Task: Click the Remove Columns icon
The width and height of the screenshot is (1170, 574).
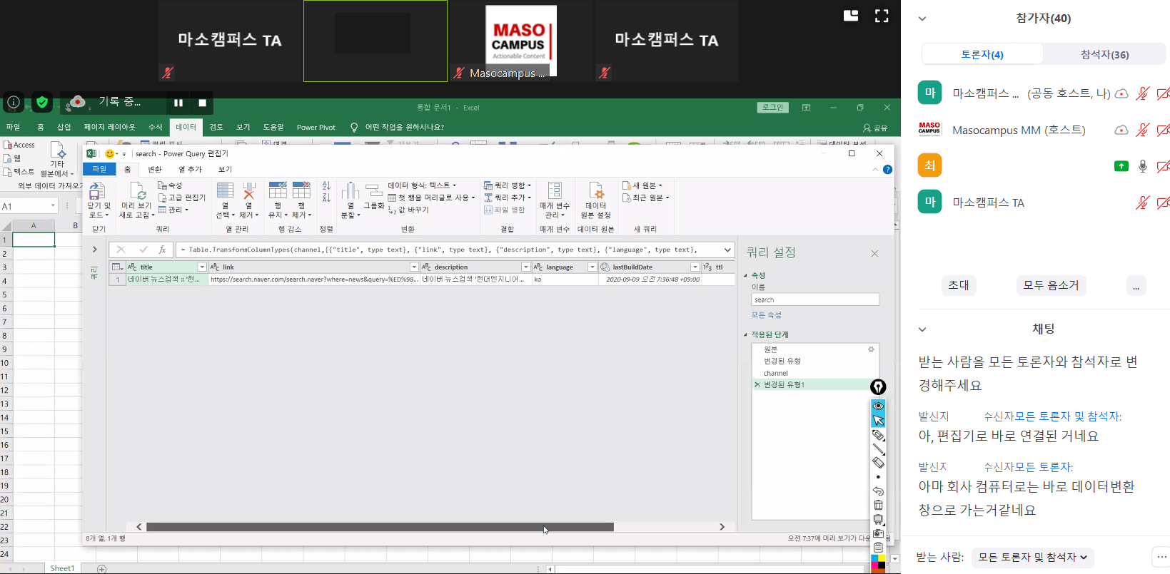Action: tap(248, 192)
